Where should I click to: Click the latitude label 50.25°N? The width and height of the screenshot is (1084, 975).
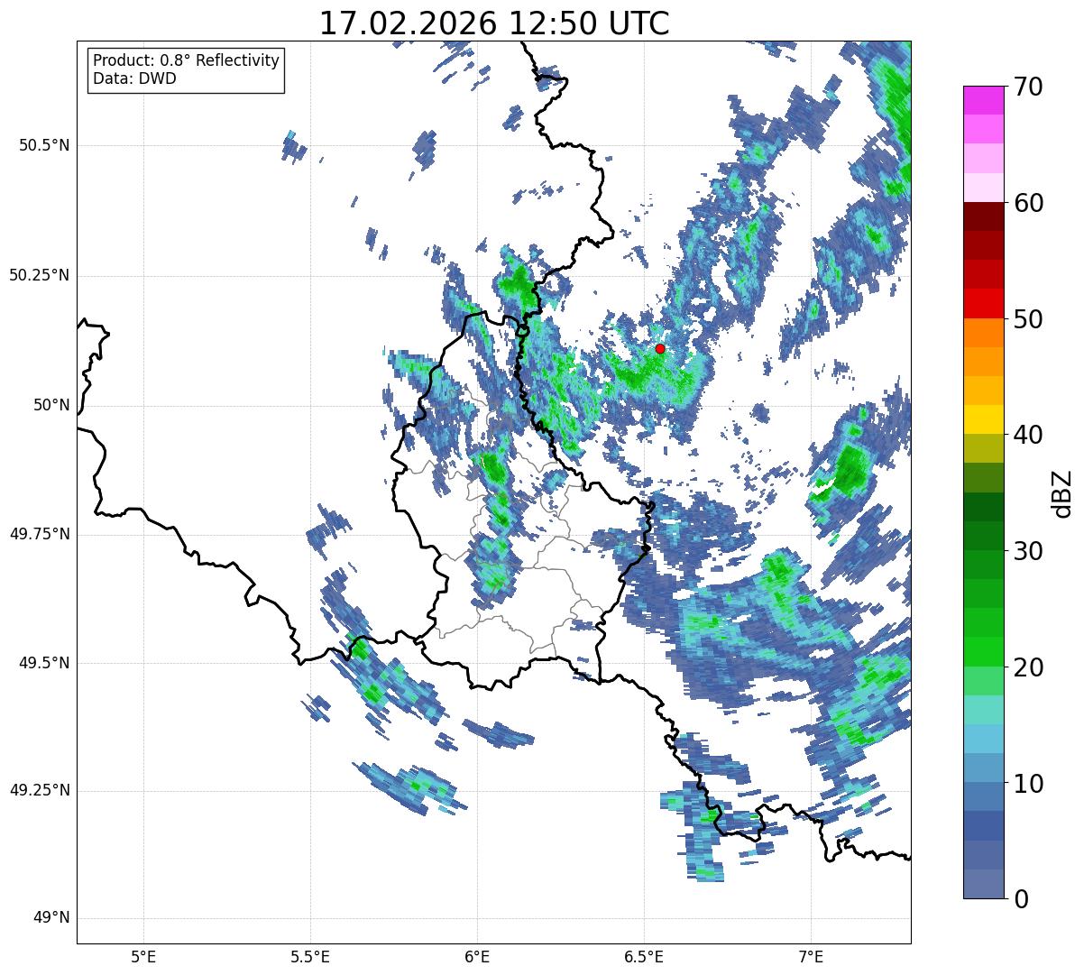coord(39,275)
